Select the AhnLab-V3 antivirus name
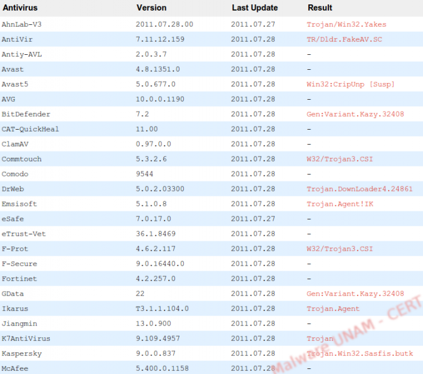Image resolution: width=423 pixels, height=374 pixels. tap(22, 24)
